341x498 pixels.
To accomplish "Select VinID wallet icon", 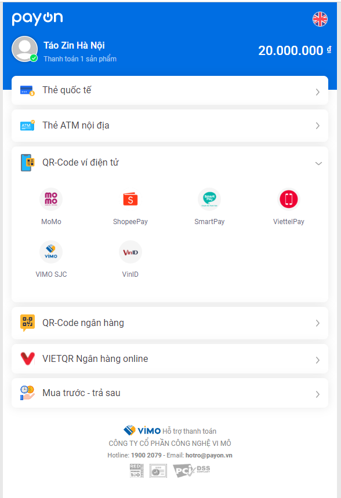I will 130,252.
